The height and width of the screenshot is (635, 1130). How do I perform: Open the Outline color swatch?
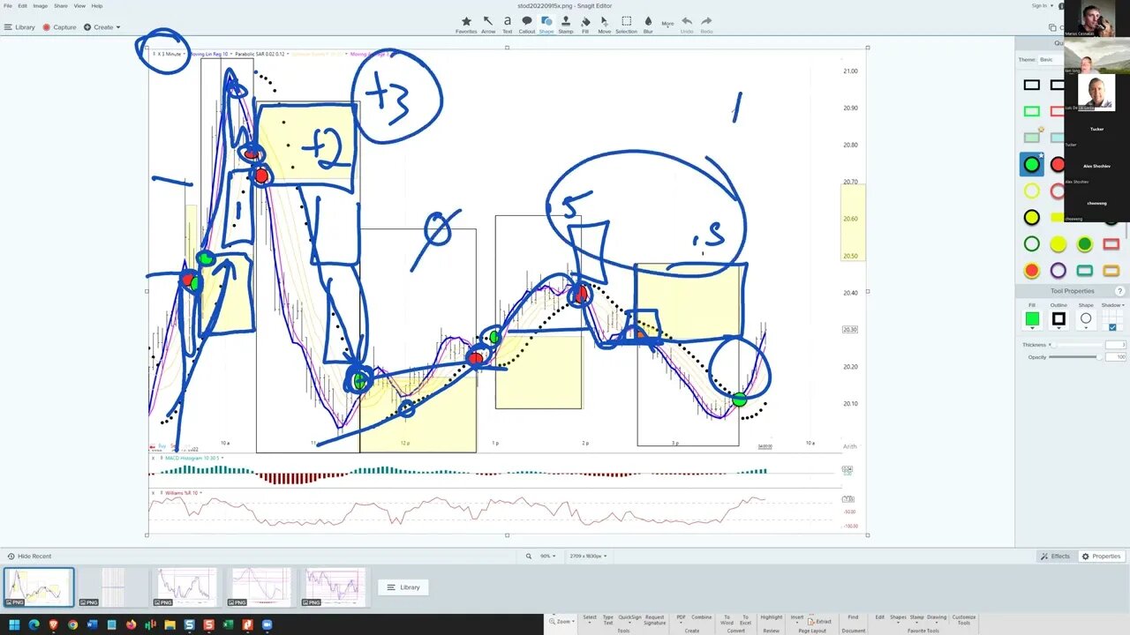pyautogui.click(x=1058, y=318)
